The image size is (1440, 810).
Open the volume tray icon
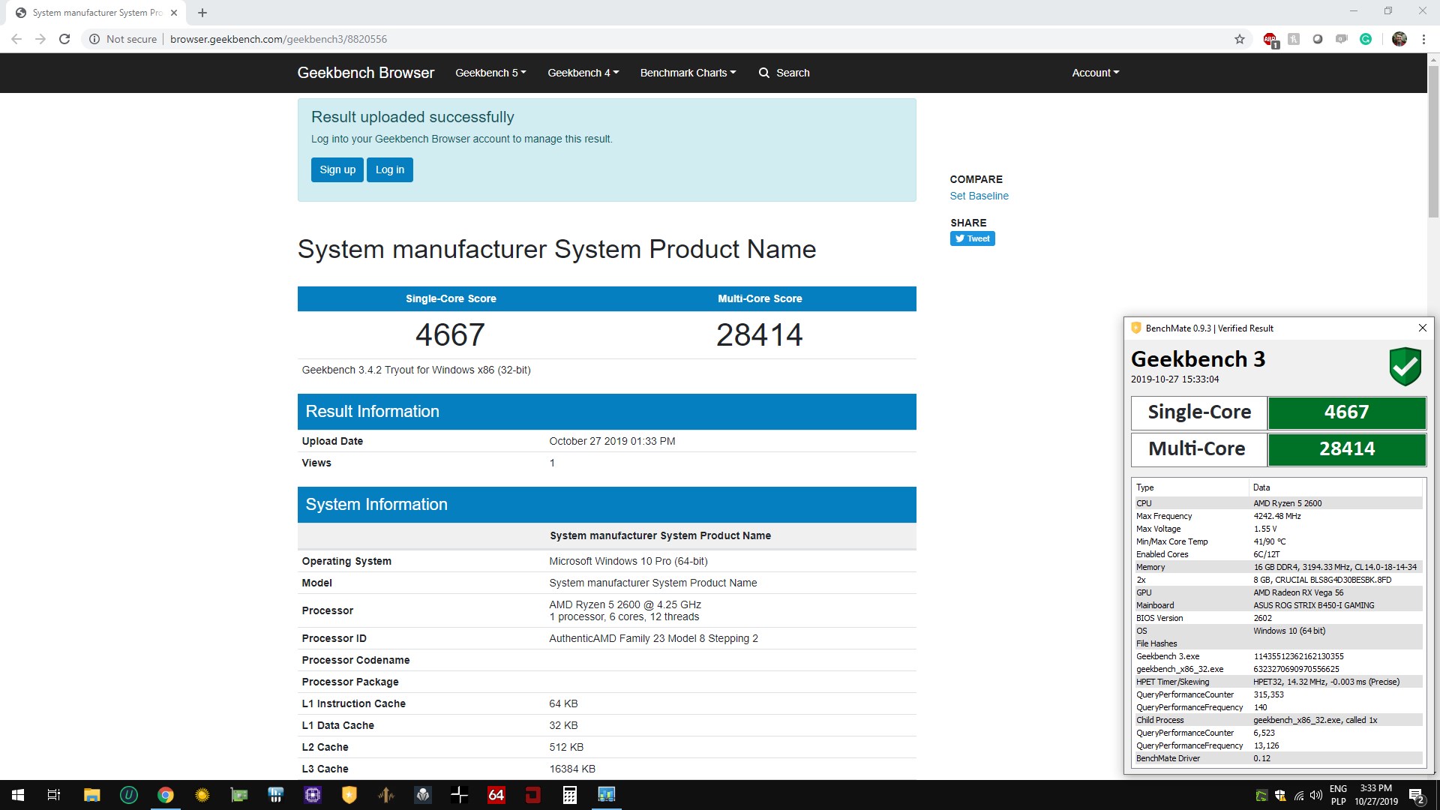tap(1315, 796)
